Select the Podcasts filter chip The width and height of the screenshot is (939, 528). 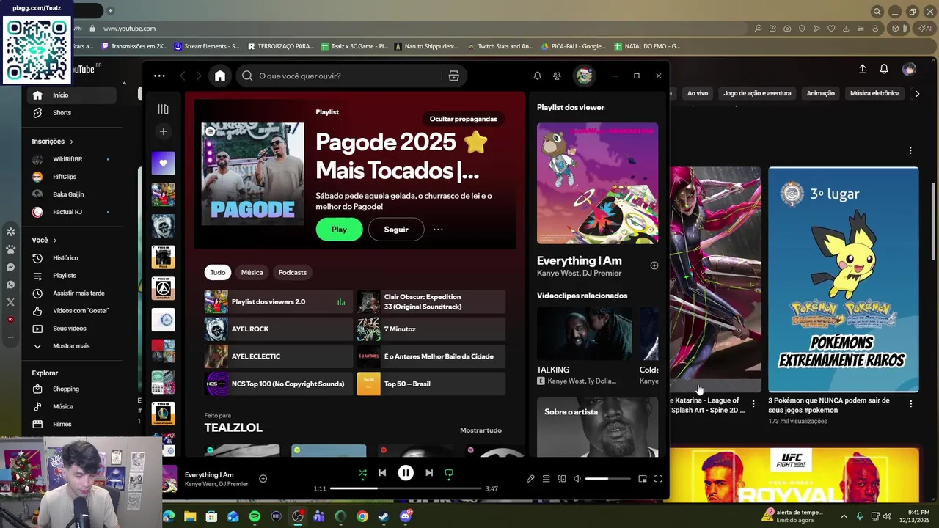coord(292,272)
